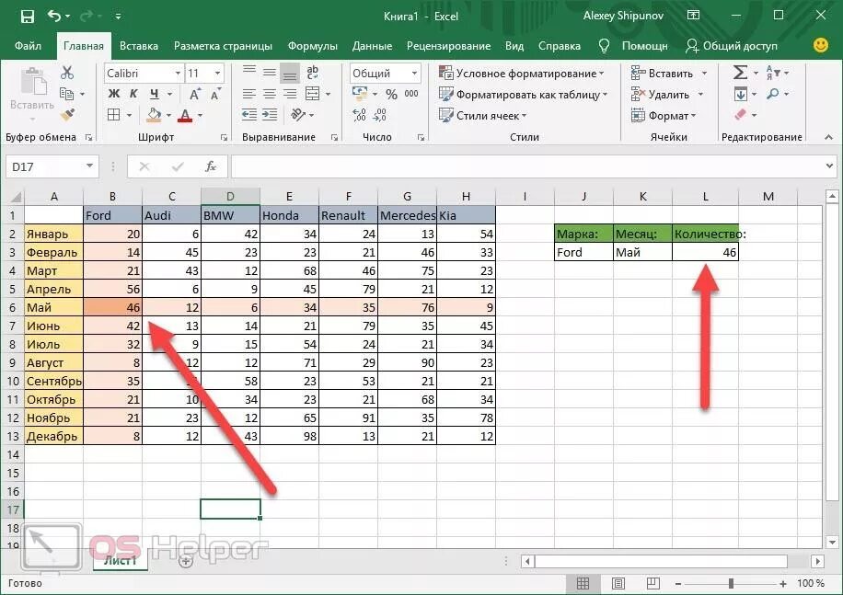Decrease font size with small A

point(215,94)
